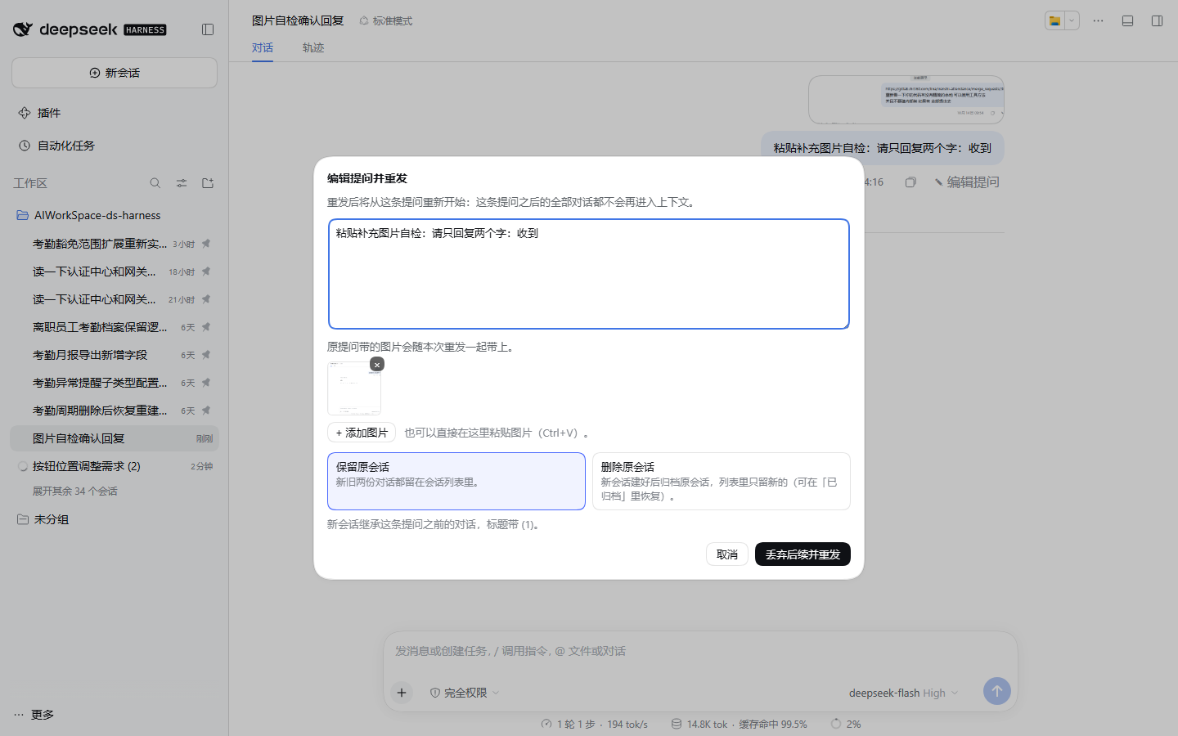This screenshot has width=1178, height=736.
Task: Open the workspace search icon
Action: 155,183
